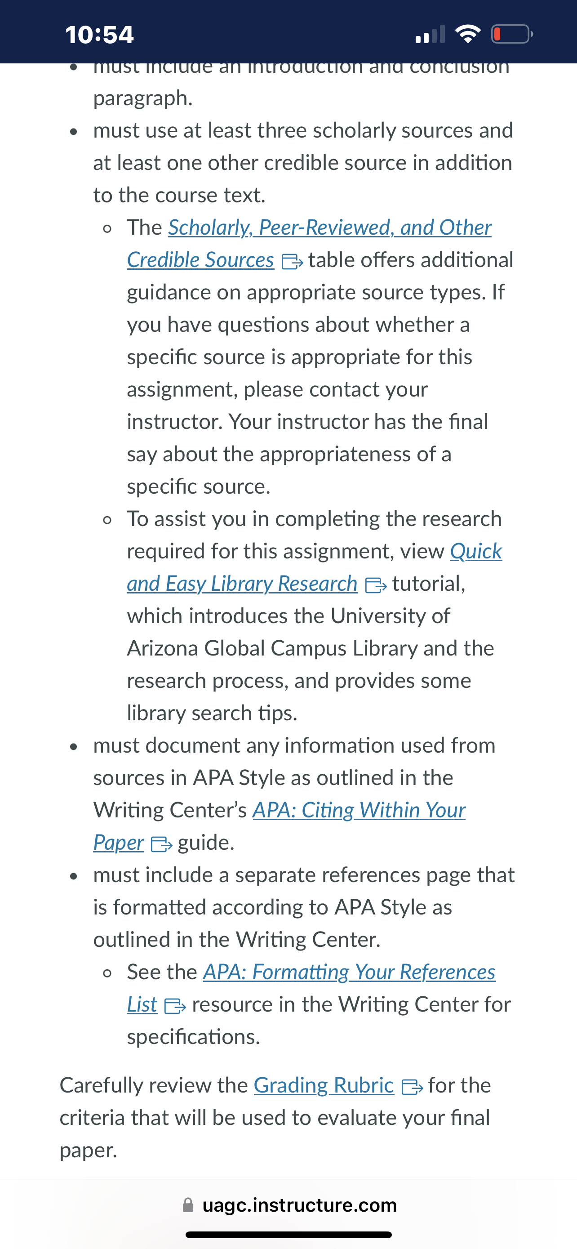Tap the battery indicator icon
The height and width of the screenshot is (1249, 577).
(x=512, y=34)
